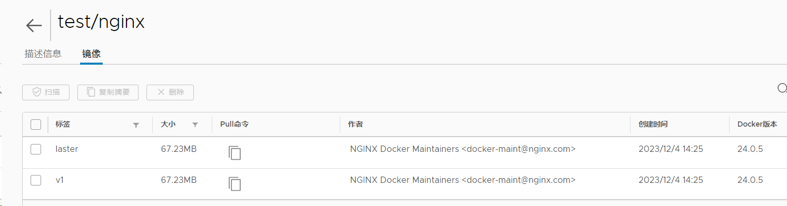This screenshot has width=787, height=206.
Task: Check the laster row checkbox
Action: (x=36, y=149)
